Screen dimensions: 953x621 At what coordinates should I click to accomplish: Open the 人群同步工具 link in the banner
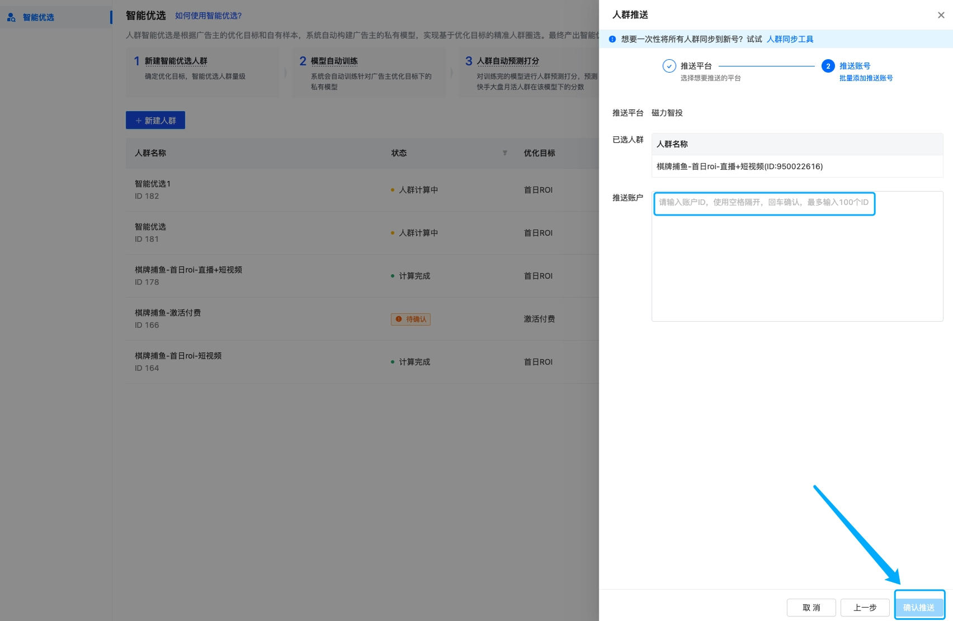click(790, 39)
